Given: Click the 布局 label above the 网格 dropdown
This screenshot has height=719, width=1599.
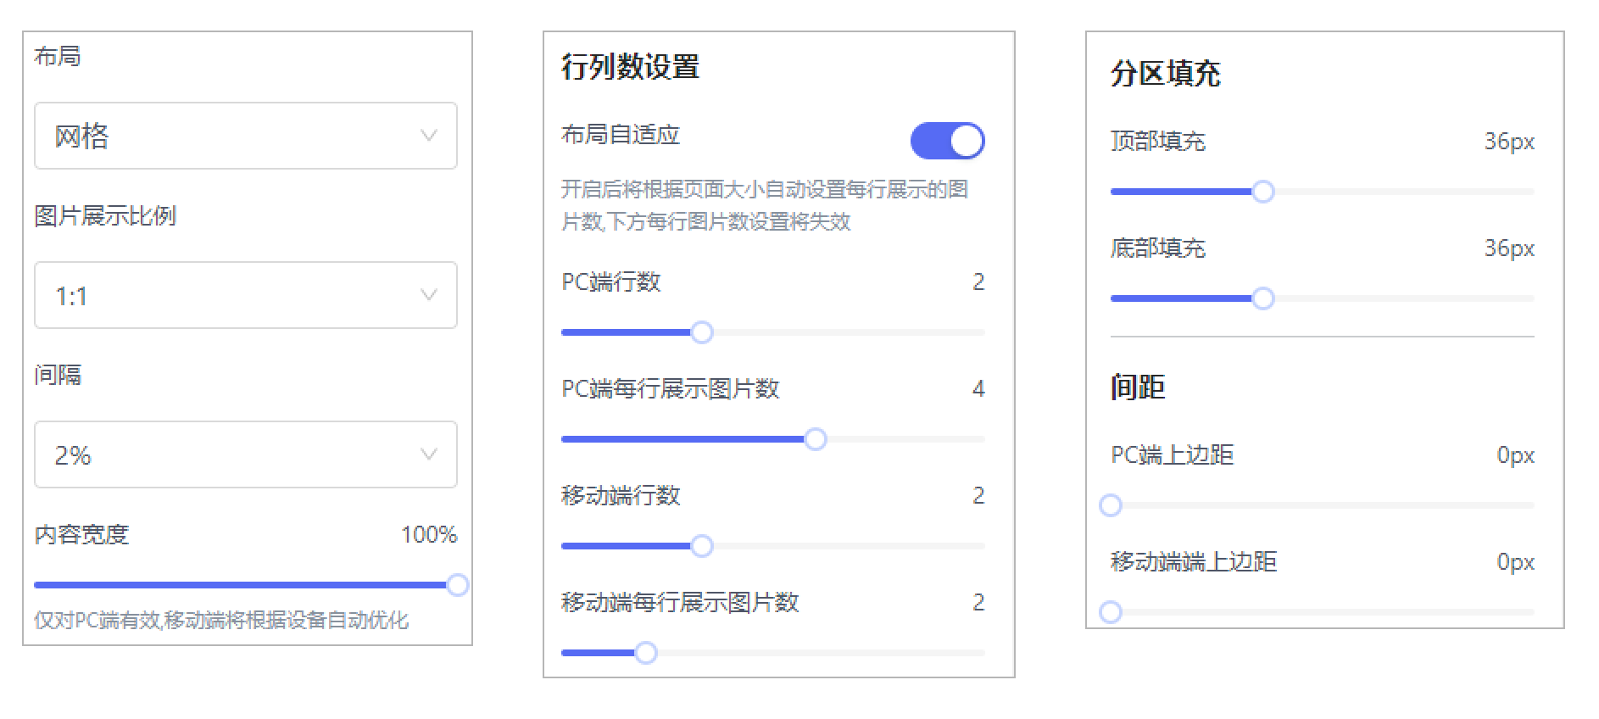Looking at the screenshot, I should pos(58,56).
